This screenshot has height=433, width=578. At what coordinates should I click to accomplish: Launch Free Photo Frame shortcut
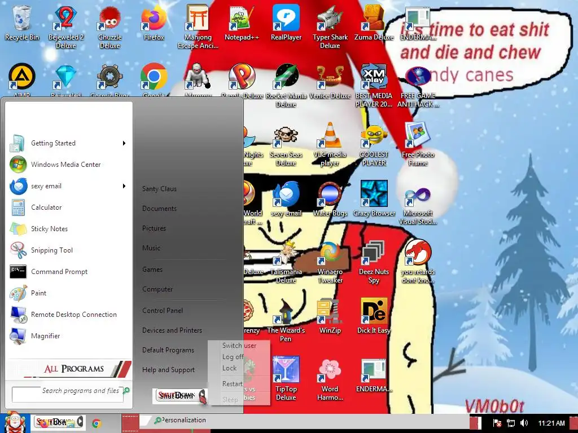click(418, 144)
